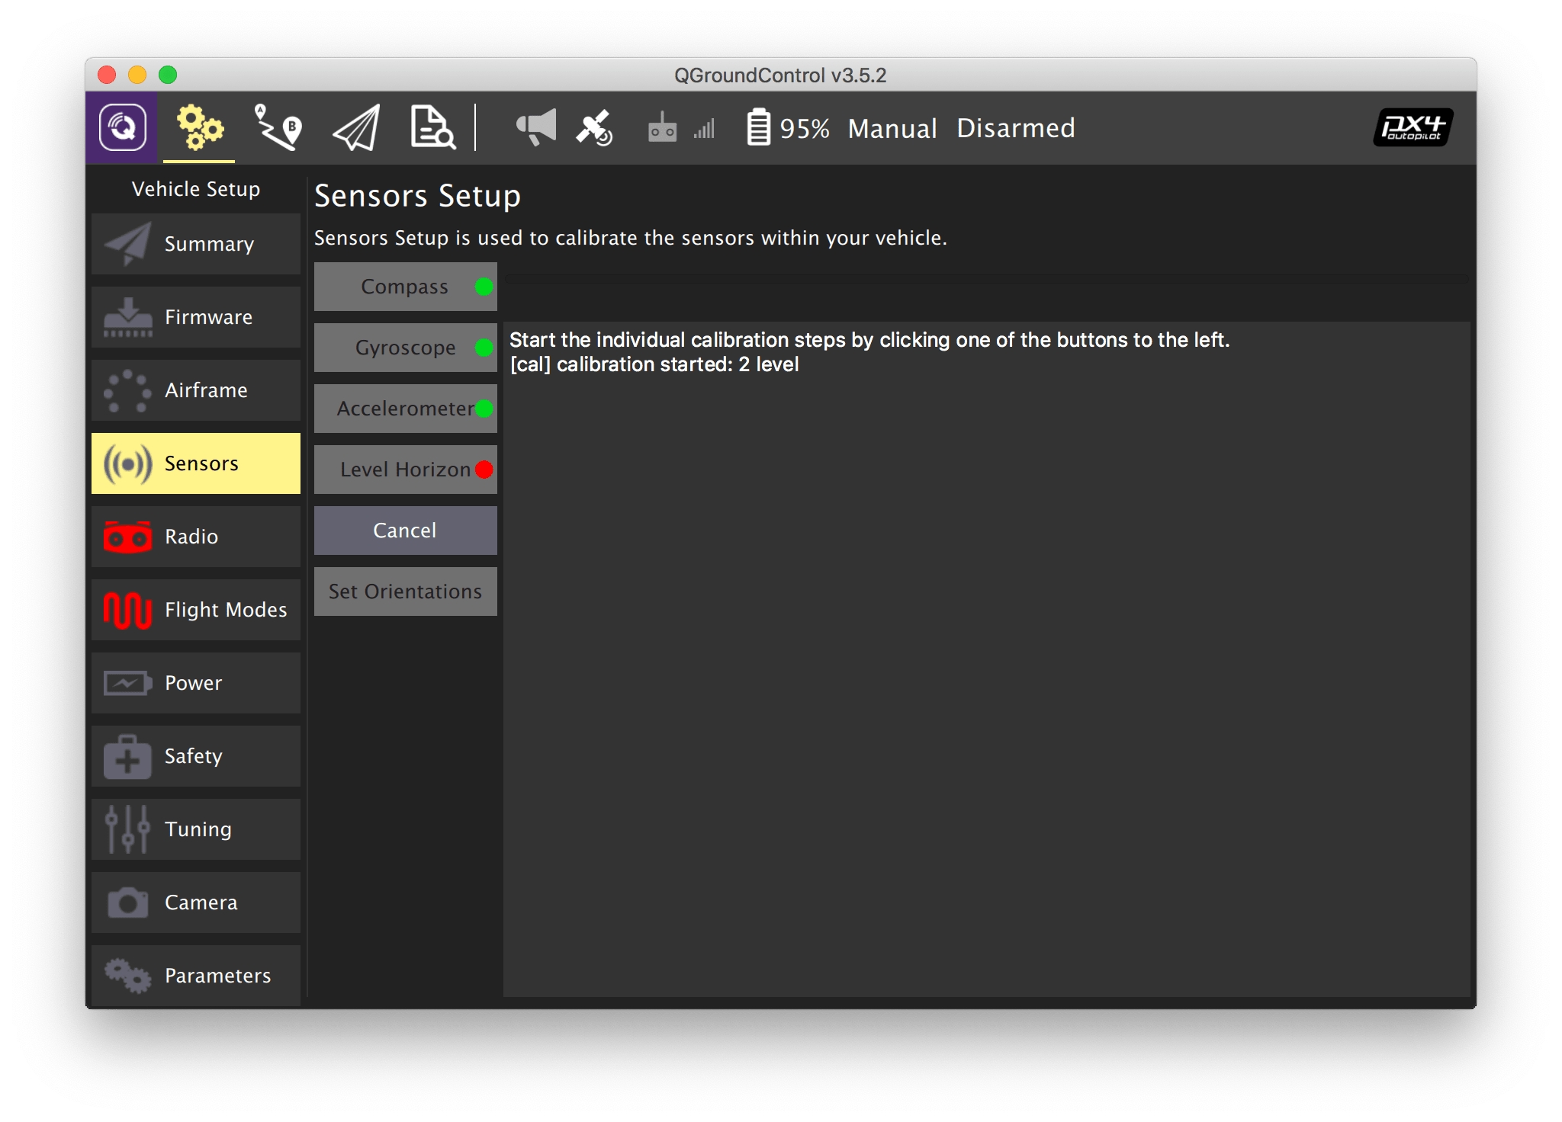Click the PX4 autopilot logo
Viewport: 1562px width, 1122px height.
(x=1412, y=127)
